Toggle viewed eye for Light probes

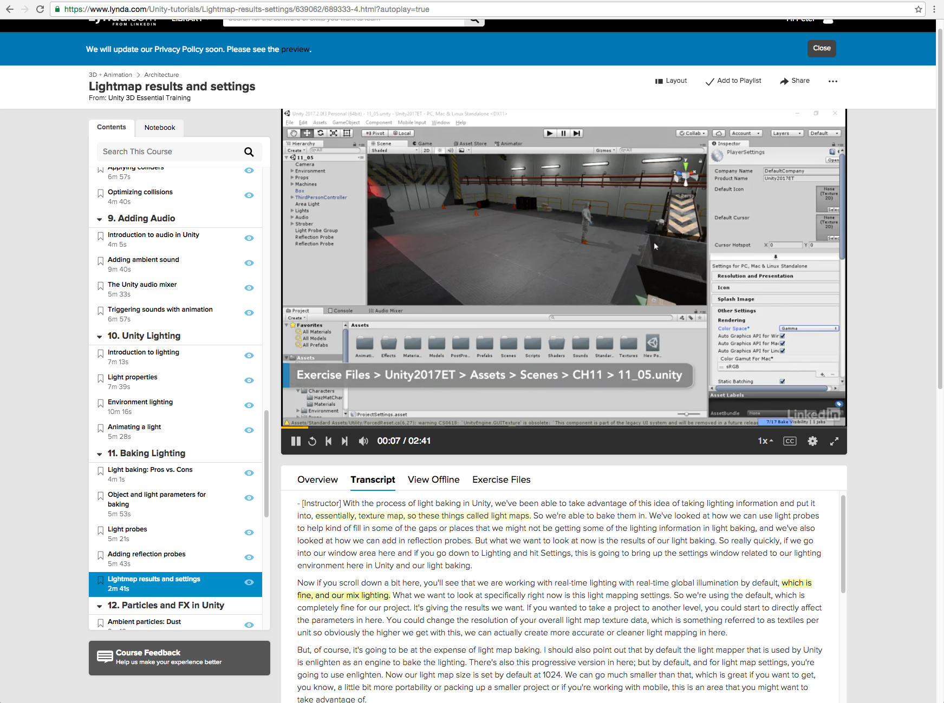click(x=249, y=533)
